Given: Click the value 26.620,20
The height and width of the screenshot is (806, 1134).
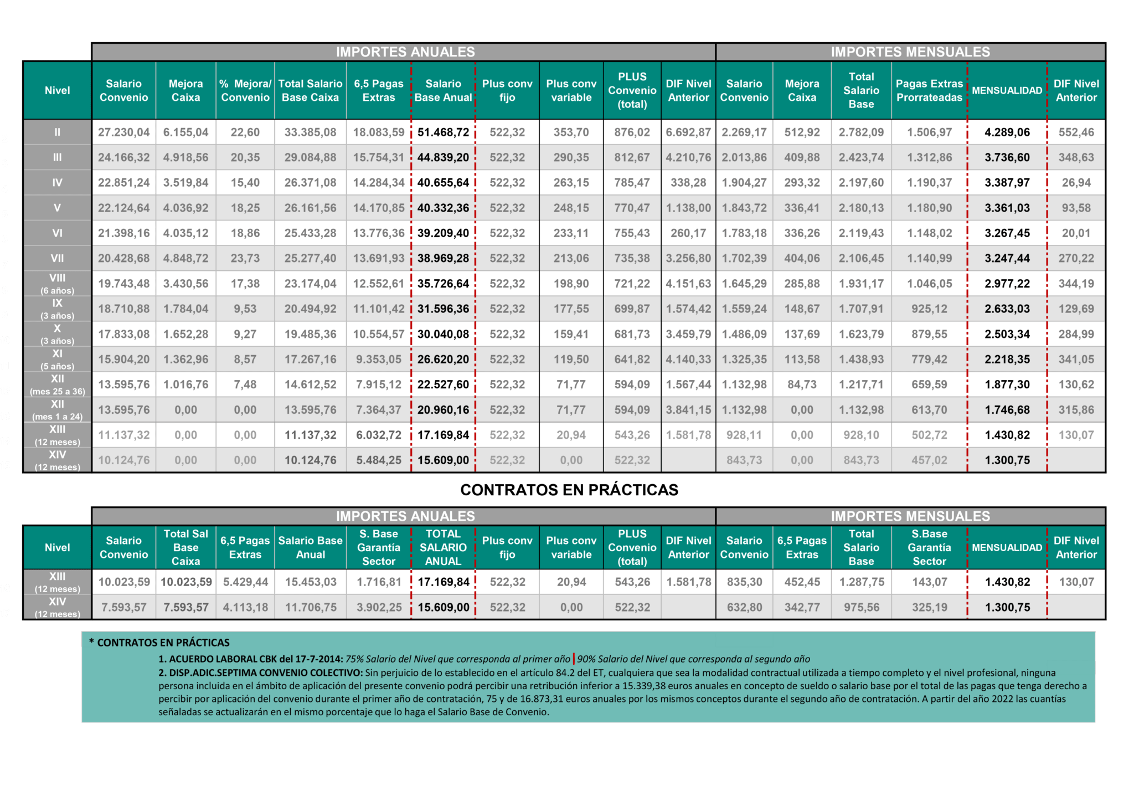Looking at the screenshot, I should pyautogui.click(x=443, y=360).
